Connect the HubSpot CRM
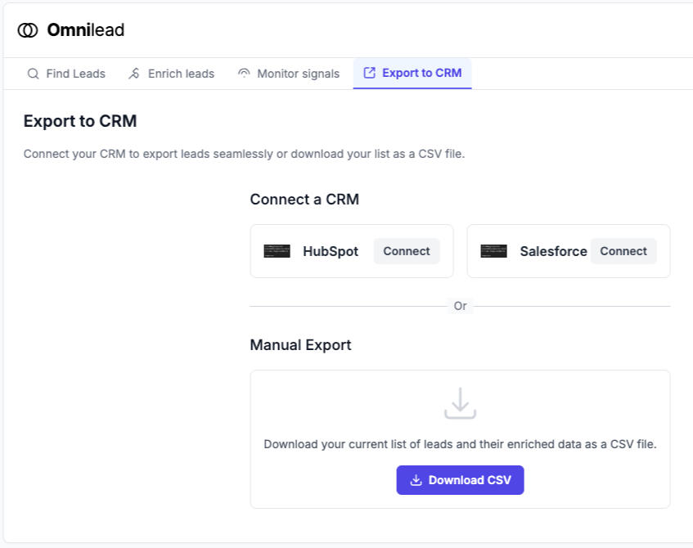Image resolution: width=693 pixels, height=548 pixels. 406,251
